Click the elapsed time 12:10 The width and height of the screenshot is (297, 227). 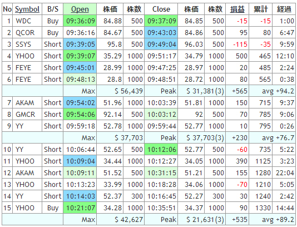[285, 56]
